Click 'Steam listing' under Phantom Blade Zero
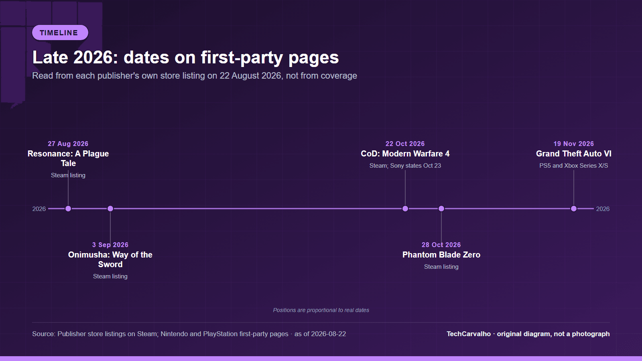642x361 pixels. (x=441, y=267)
